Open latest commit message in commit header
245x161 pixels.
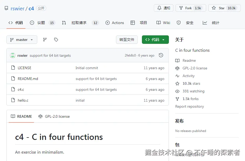click(x=50, y=55)
